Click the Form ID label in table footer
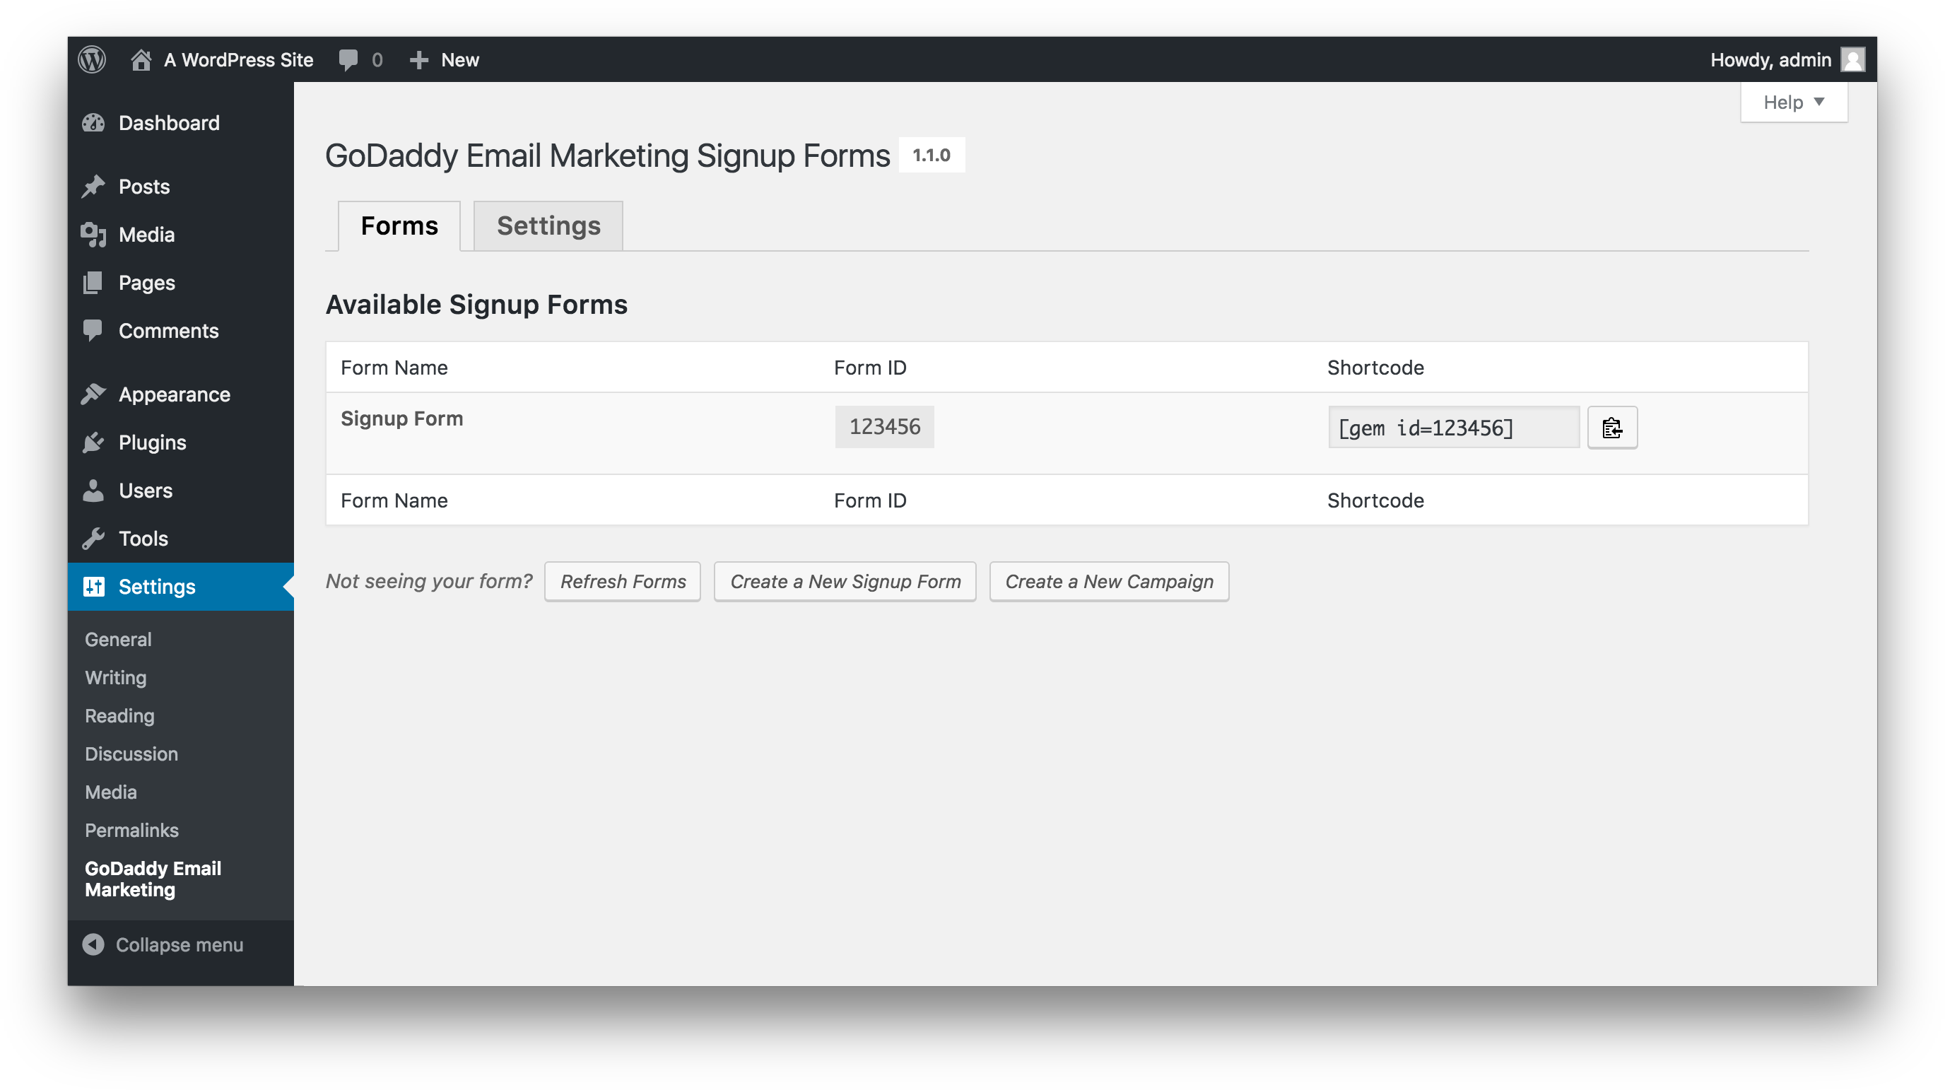 pos(870,500)
